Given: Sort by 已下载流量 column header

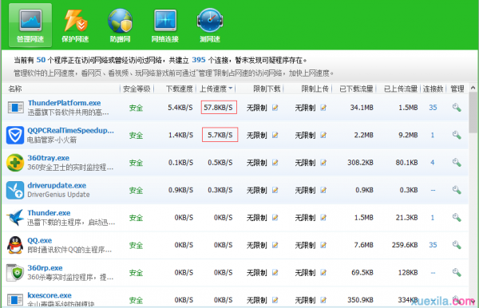Looking at the screenshot, I should coord(356,89).
